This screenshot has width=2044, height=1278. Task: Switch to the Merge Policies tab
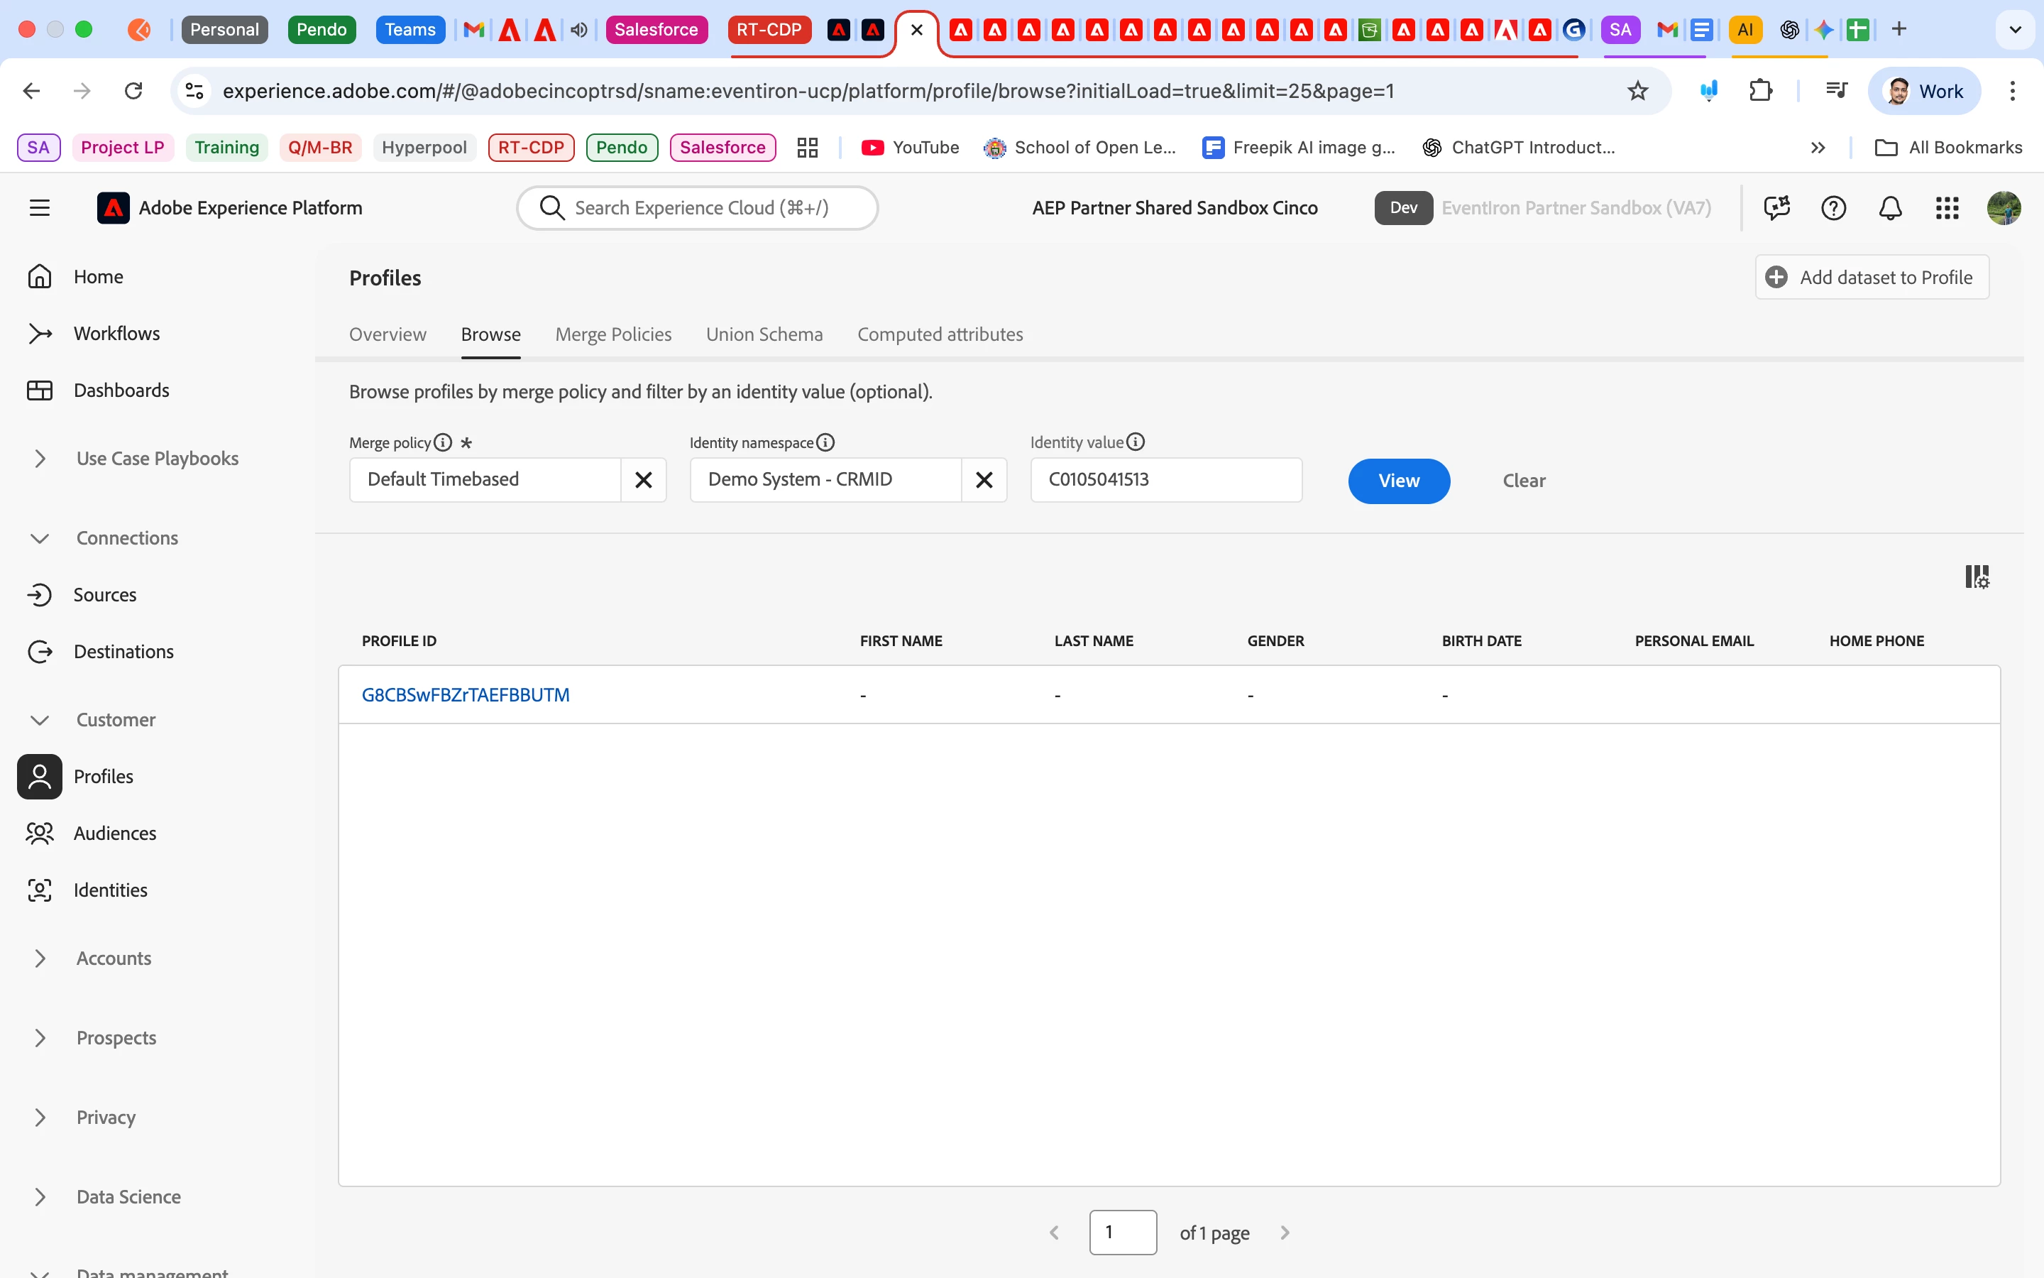(x=613, y=334)
